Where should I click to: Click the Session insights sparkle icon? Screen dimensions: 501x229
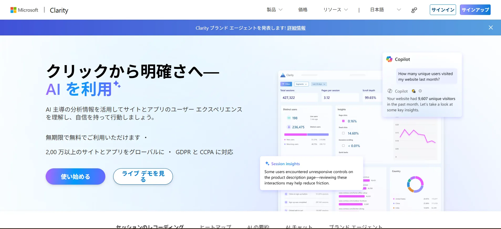pos(267,163)
